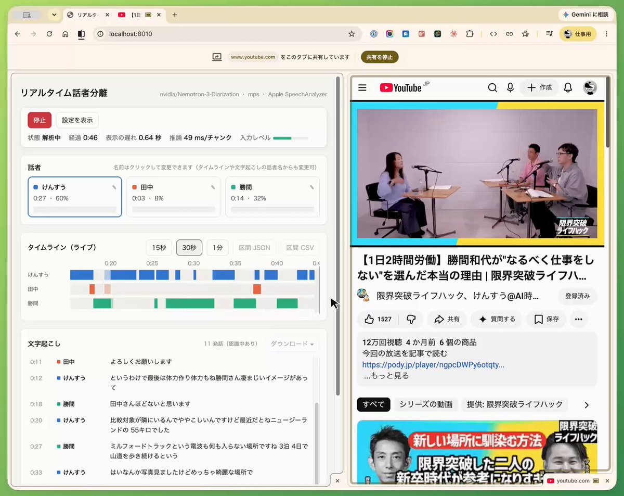Expand video description with もっと見る
This screenshot has width=624, height=496.
click(386, 376)
